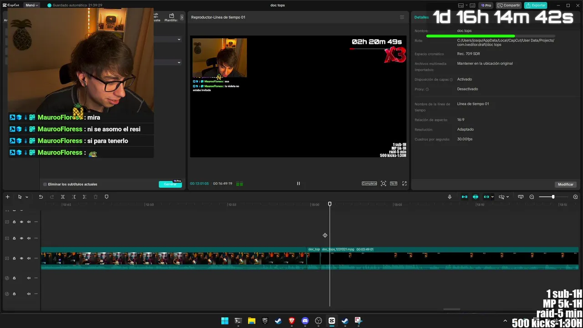Viewport: 583px width, 328px height.
Task: Toggle main video track cover icon
Action: [7, 258]
